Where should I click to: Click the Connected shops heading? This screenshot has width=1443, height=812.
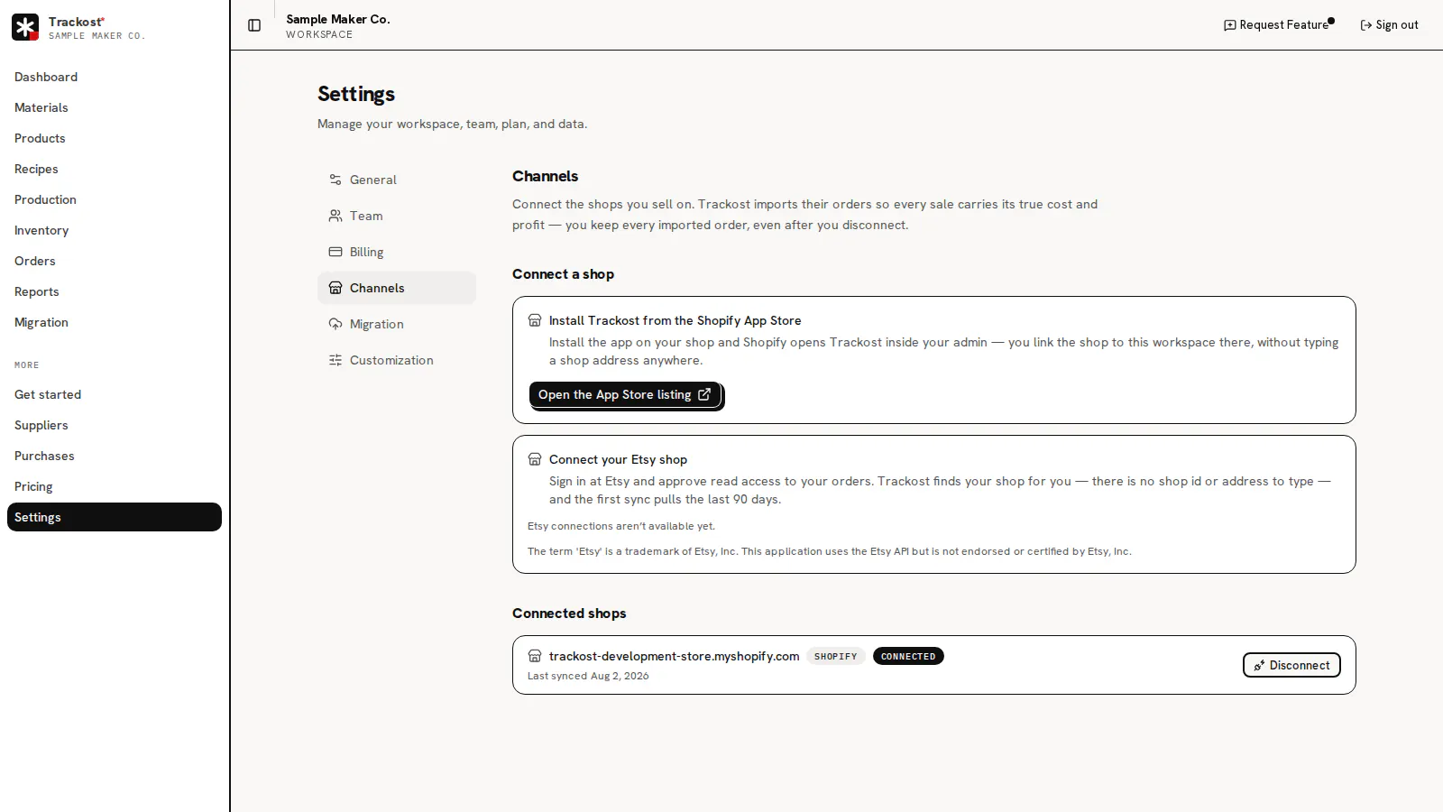pyautogui.click(x=569, y=614)
